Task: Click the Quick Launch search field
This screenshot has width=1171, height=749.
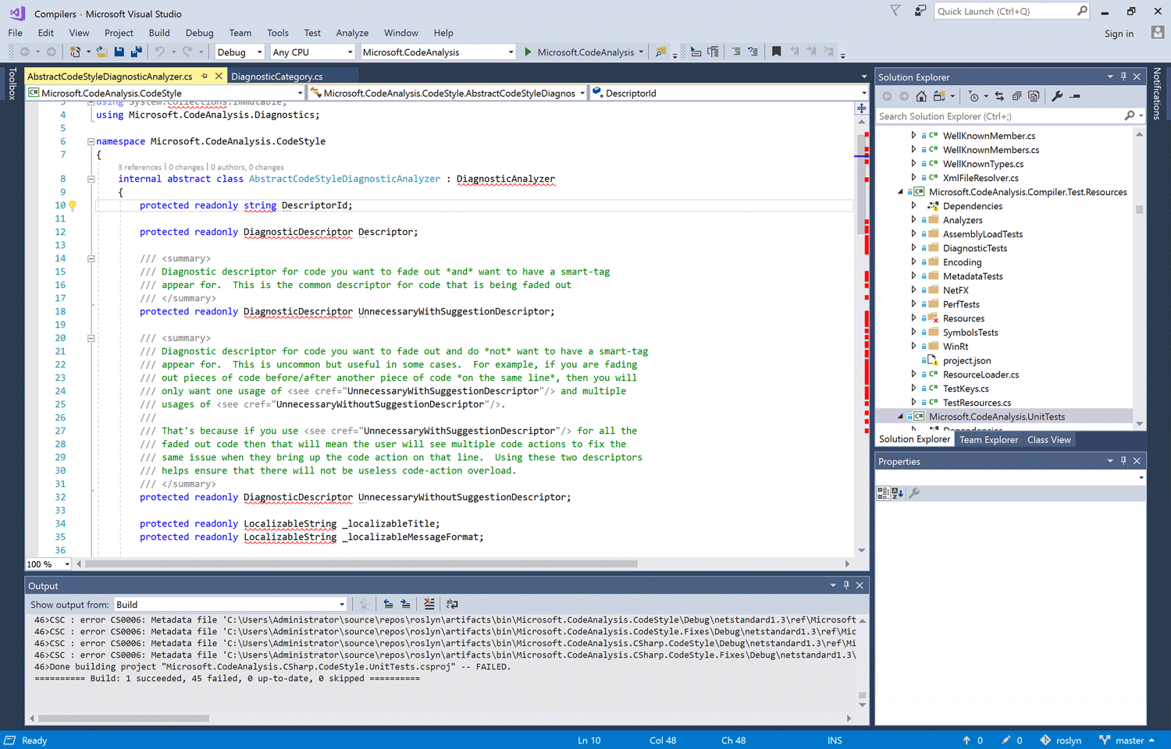Action: (1012, 11)
